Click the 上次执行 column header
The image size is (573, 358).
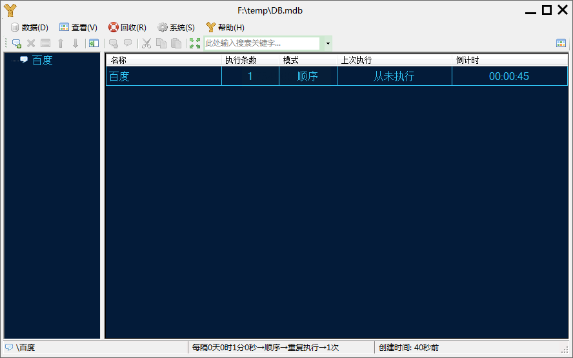395,60
